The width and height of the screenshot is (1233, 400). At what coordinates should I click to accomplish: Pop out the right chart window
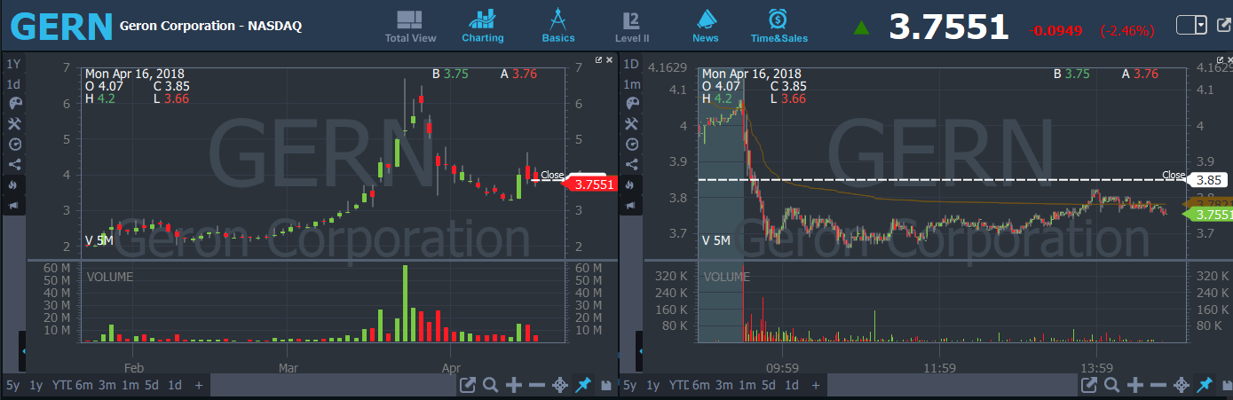(x=1089, y=385)
